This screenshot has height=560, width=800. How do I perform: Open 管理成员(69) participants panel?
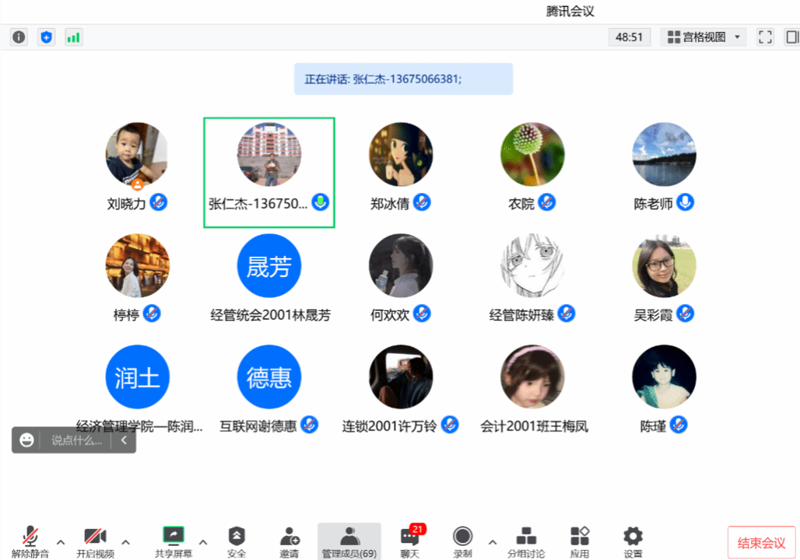[x=349, y=541]
